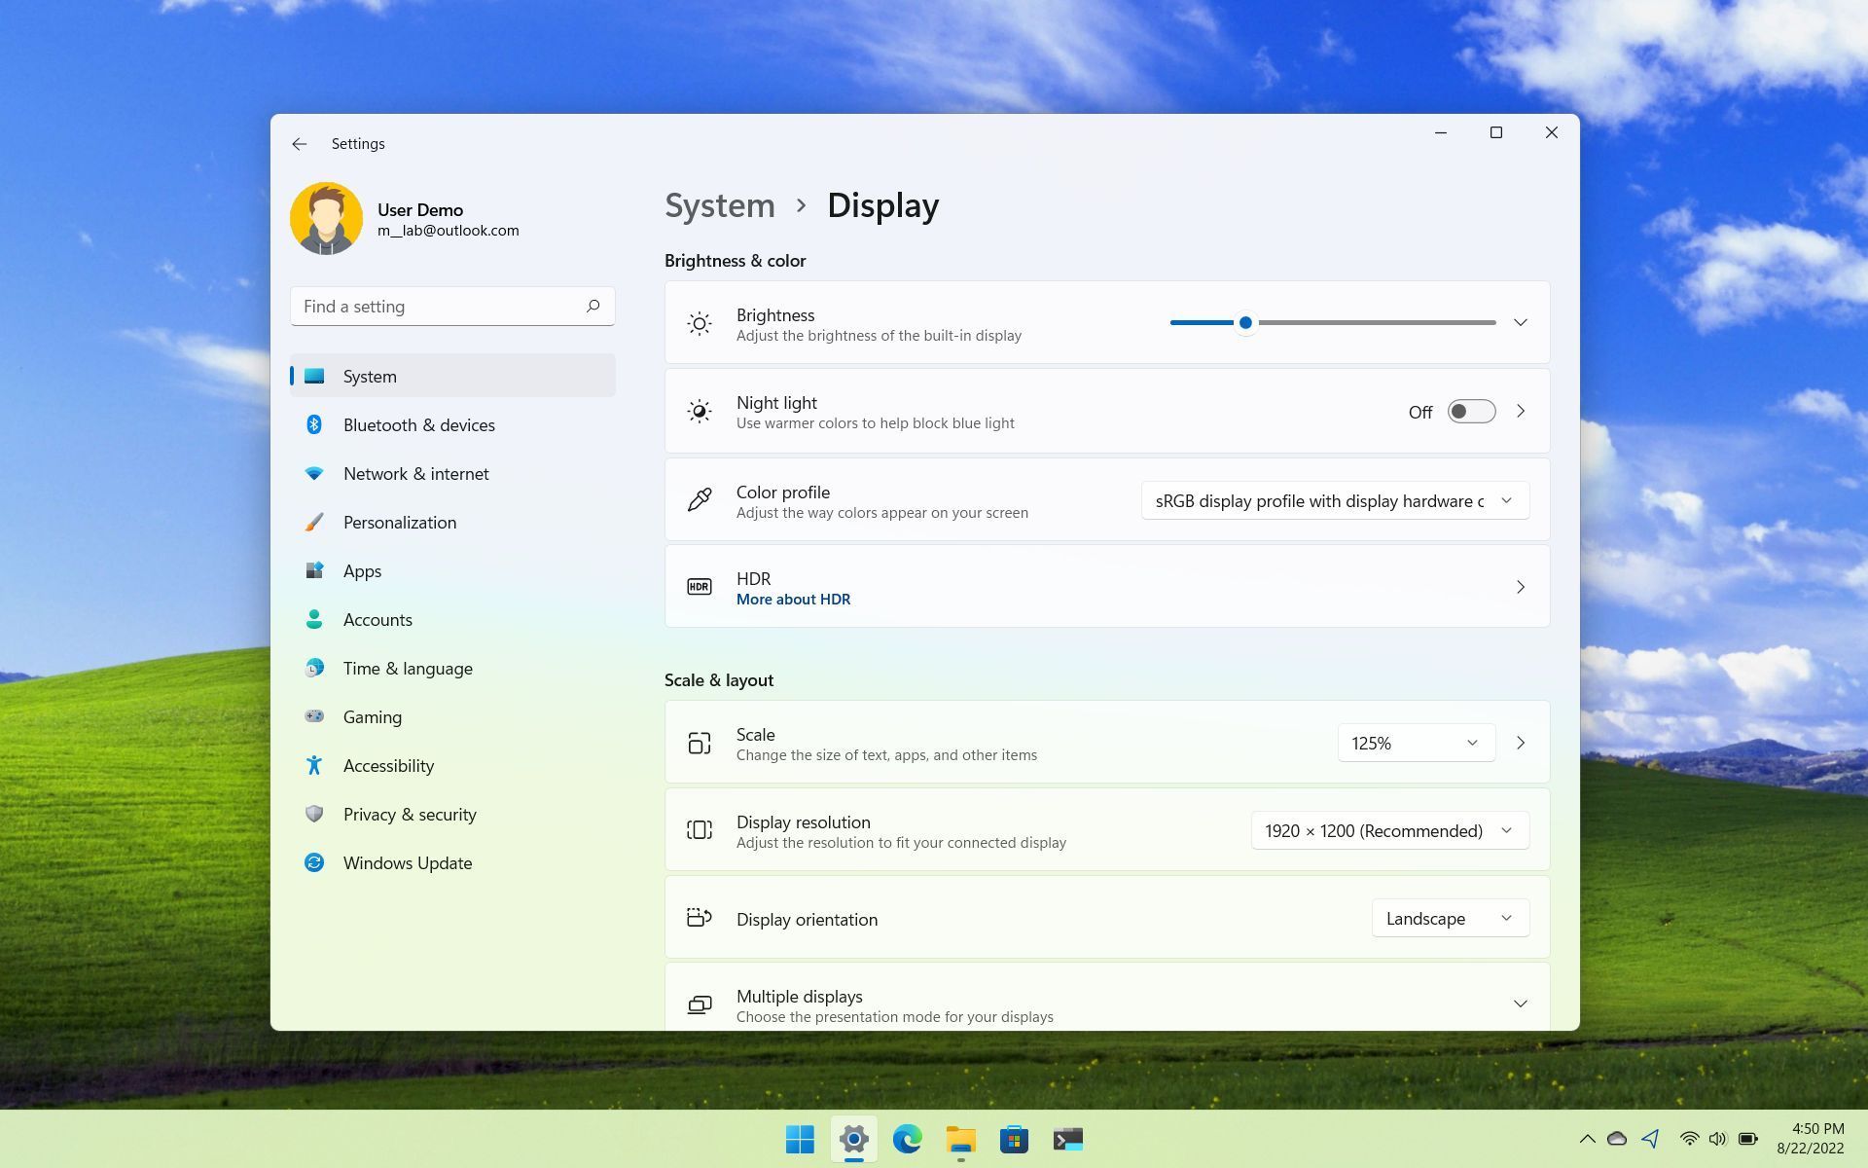
Task: Click the Gaming settings icon
Action: pyautogui.click(x=312, y=715)
